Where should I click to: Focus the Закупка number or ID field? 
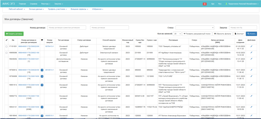pos(243,28)
